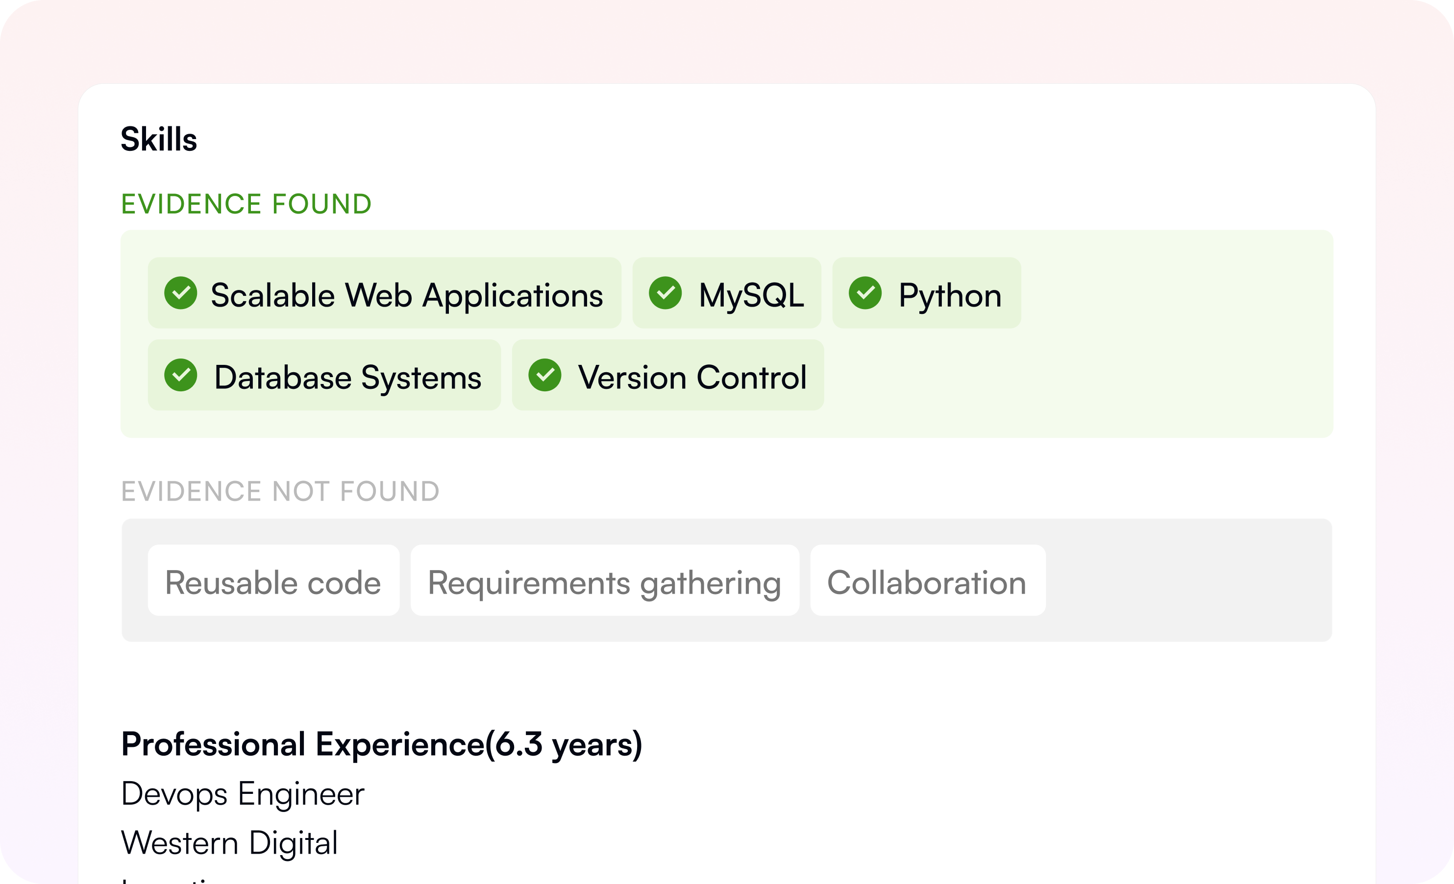This screenshot has width=1454, height=884.
Task: Click the Version Control checkmark icon
Action: [544, 375]
